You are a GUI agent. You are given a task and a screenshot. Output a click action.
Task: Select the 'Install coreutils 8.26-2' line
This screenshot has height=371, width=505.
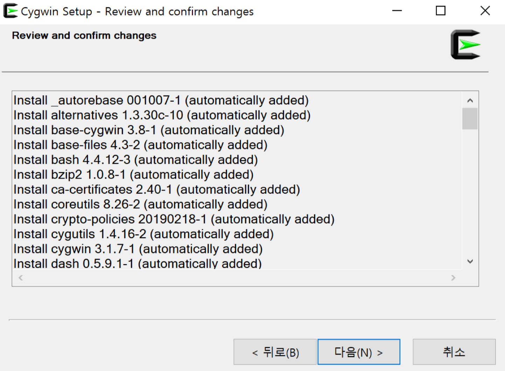pos(140,204)
